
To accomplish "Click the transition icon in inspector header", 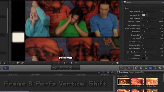I will click(125, 2).
